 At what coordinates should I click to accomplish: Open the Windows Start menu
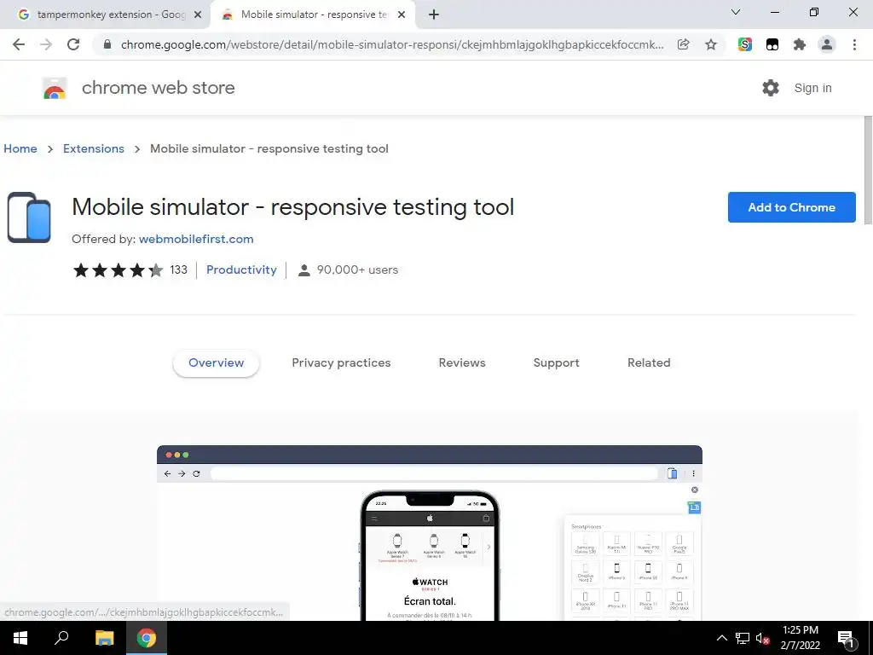(20, 638)
